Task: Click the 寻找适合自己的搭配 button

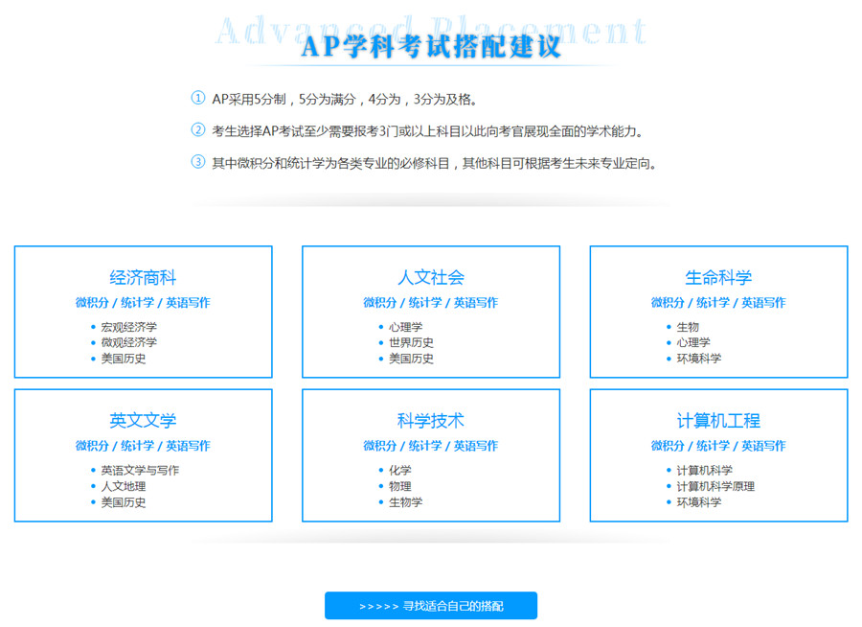Action: click(x=431, y=606)
